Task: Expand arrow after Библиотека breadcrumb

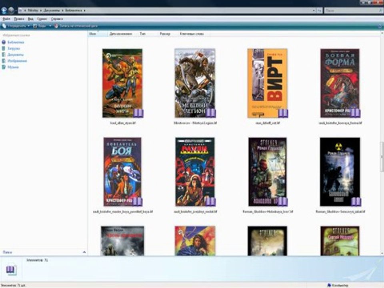Action: pyautogui.click(x=85, y=10)
